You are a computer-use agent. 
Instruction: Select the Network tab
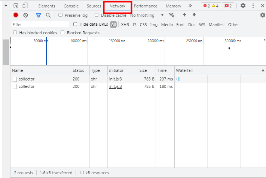[x=117, y=6]
